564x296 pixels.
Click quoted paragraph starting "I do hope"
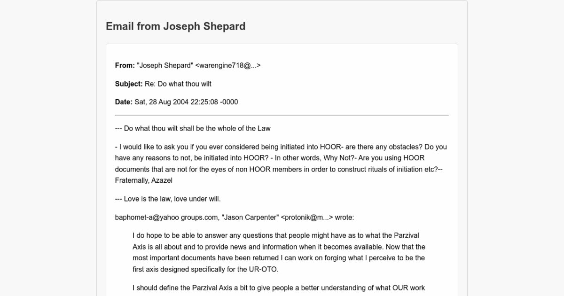[x=279, y=252]
